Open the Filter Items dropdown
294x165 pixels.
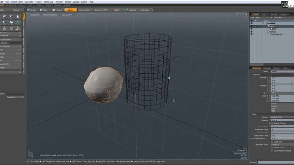[x=261, y=17]
